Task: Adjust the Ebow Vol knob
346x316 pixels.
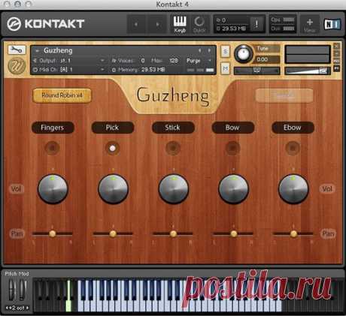Action: pyautogui.click(x=293, y=189)
